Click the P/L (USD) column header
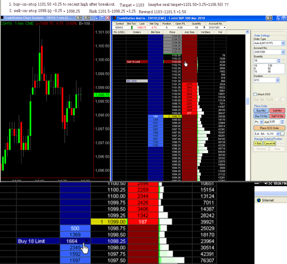This screenshot has height=264, width=287. click(119, 32)
